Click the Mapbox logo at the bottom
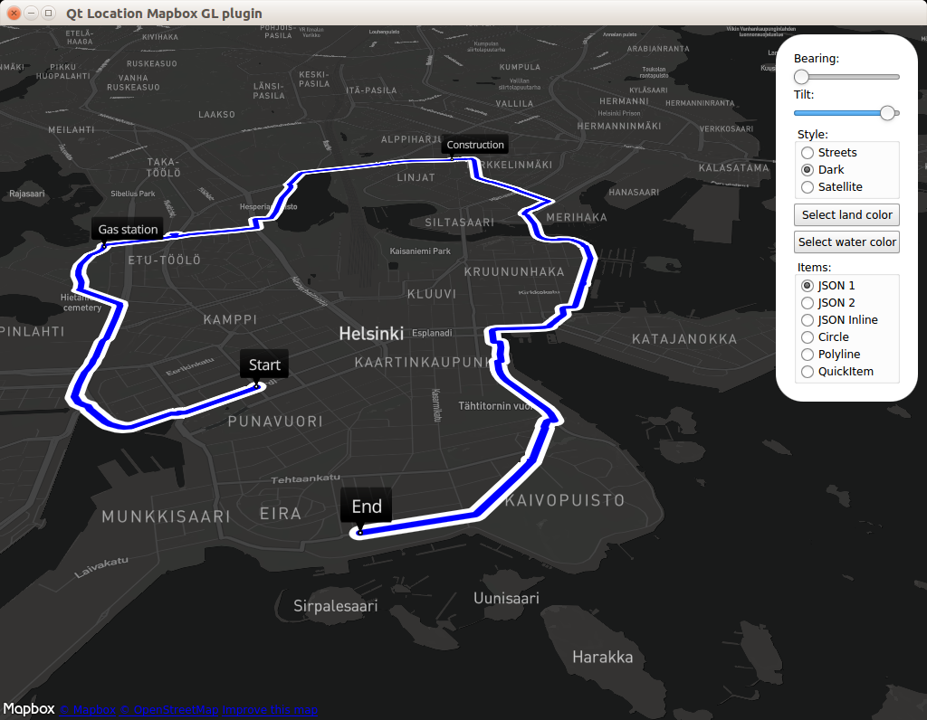Viewport: 927px width, 720px height. pyautogui.click(x=28, y=709)
